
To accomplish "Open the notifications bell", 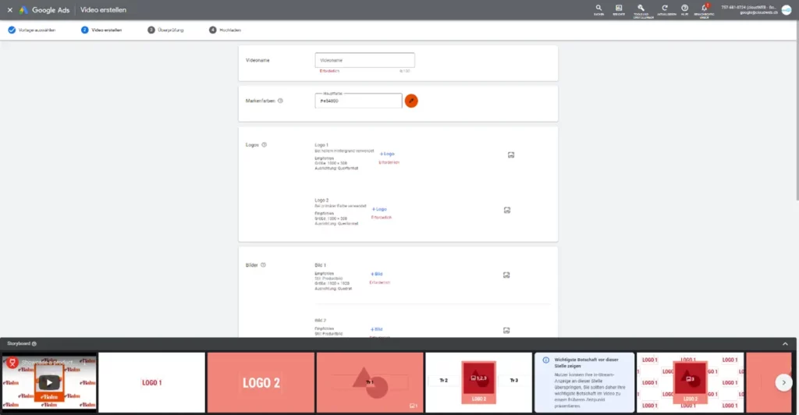I will pos(705,9).
